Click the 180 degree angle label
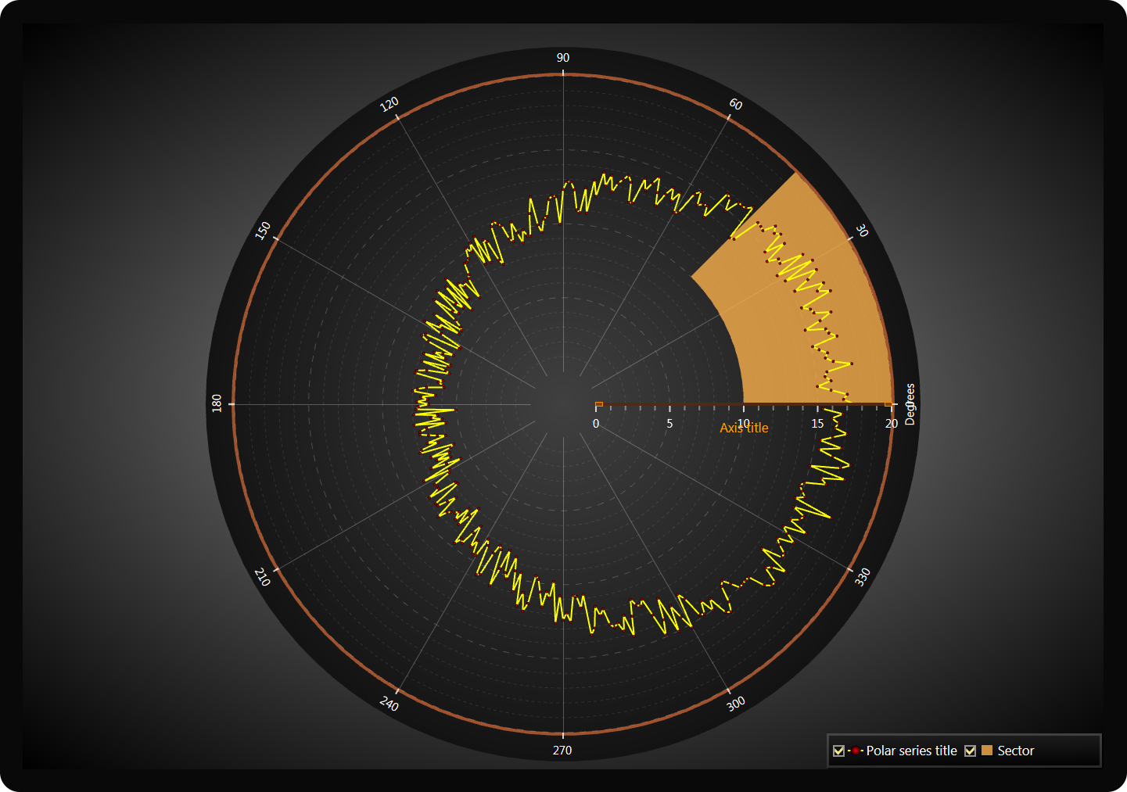This screenshot has width=1127, height=792. (217, 403)
